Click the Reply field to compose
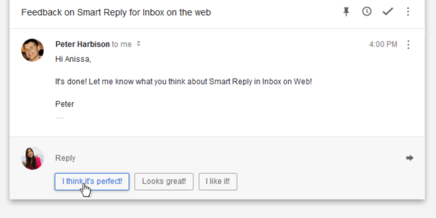Viewport: 436px width, 218px height. 65,158
